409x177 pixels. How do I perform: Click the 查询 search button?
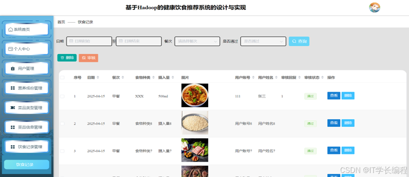299,41
